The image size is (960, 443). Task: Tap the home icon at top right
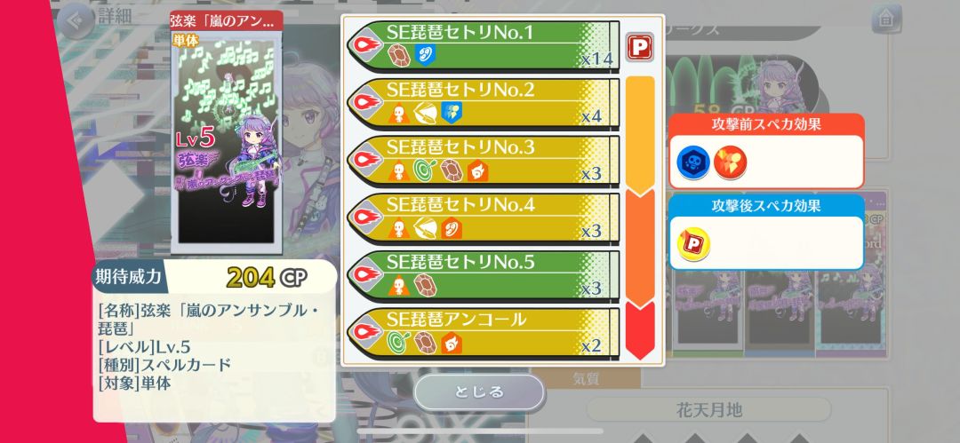click(886, 19)
